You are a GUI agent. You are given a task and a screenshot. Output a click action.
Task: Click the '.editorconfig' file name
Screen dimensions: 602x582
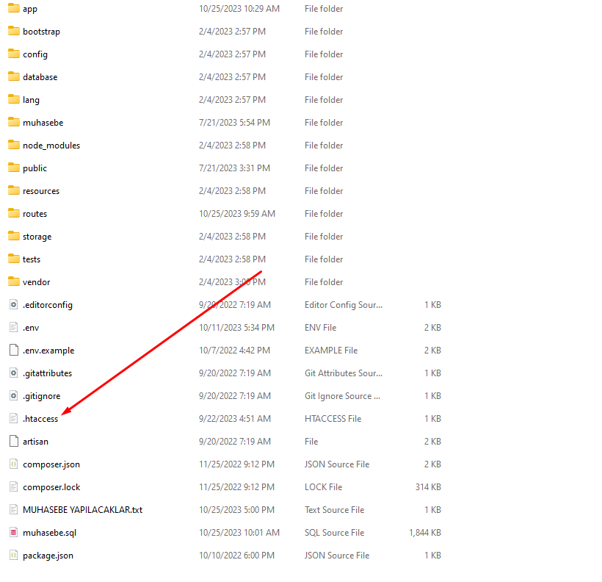pyautogui.click(x=48, y=305)
